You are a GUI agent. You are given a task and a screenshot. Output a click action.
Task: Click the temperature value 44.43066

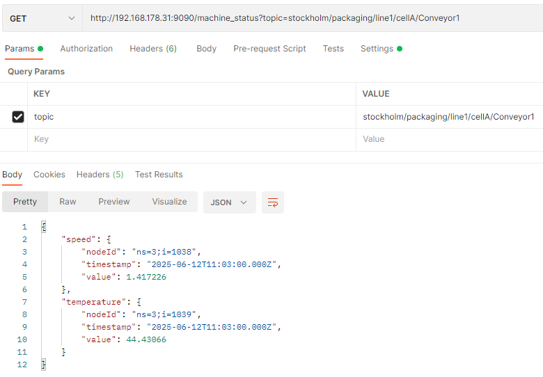point(146,339)
